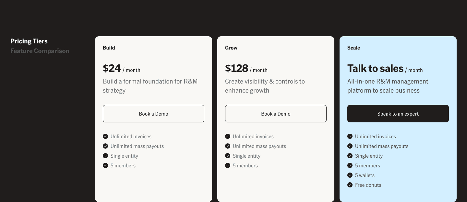Click the Build plan's Book a Demo button
Viewport: 467px width, 202px height.
coord(153,114)
